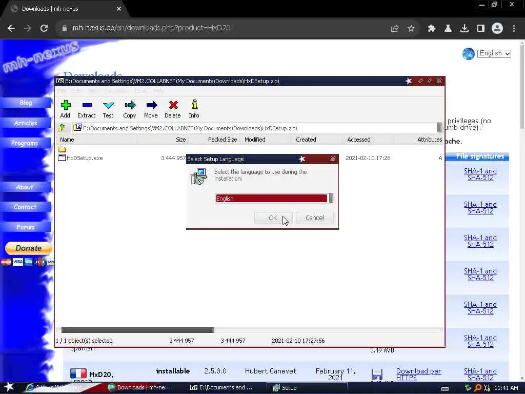Viewport: 525px width, 394px height.
Task: Sort 7-Zip list by Modified column
Action: pyautogui.click(x=265, y=140)
